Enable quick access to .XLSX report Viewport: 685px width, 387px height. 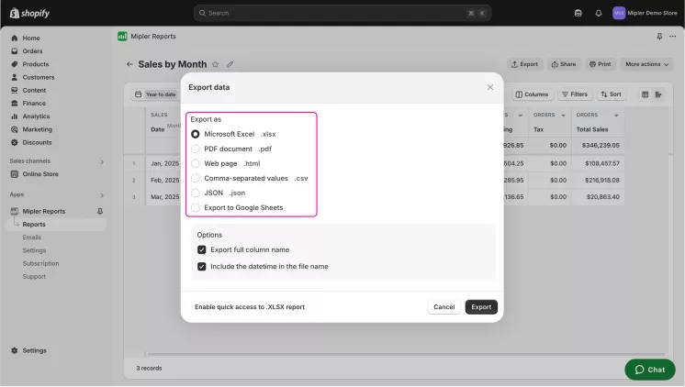click(x=250, y=306)
